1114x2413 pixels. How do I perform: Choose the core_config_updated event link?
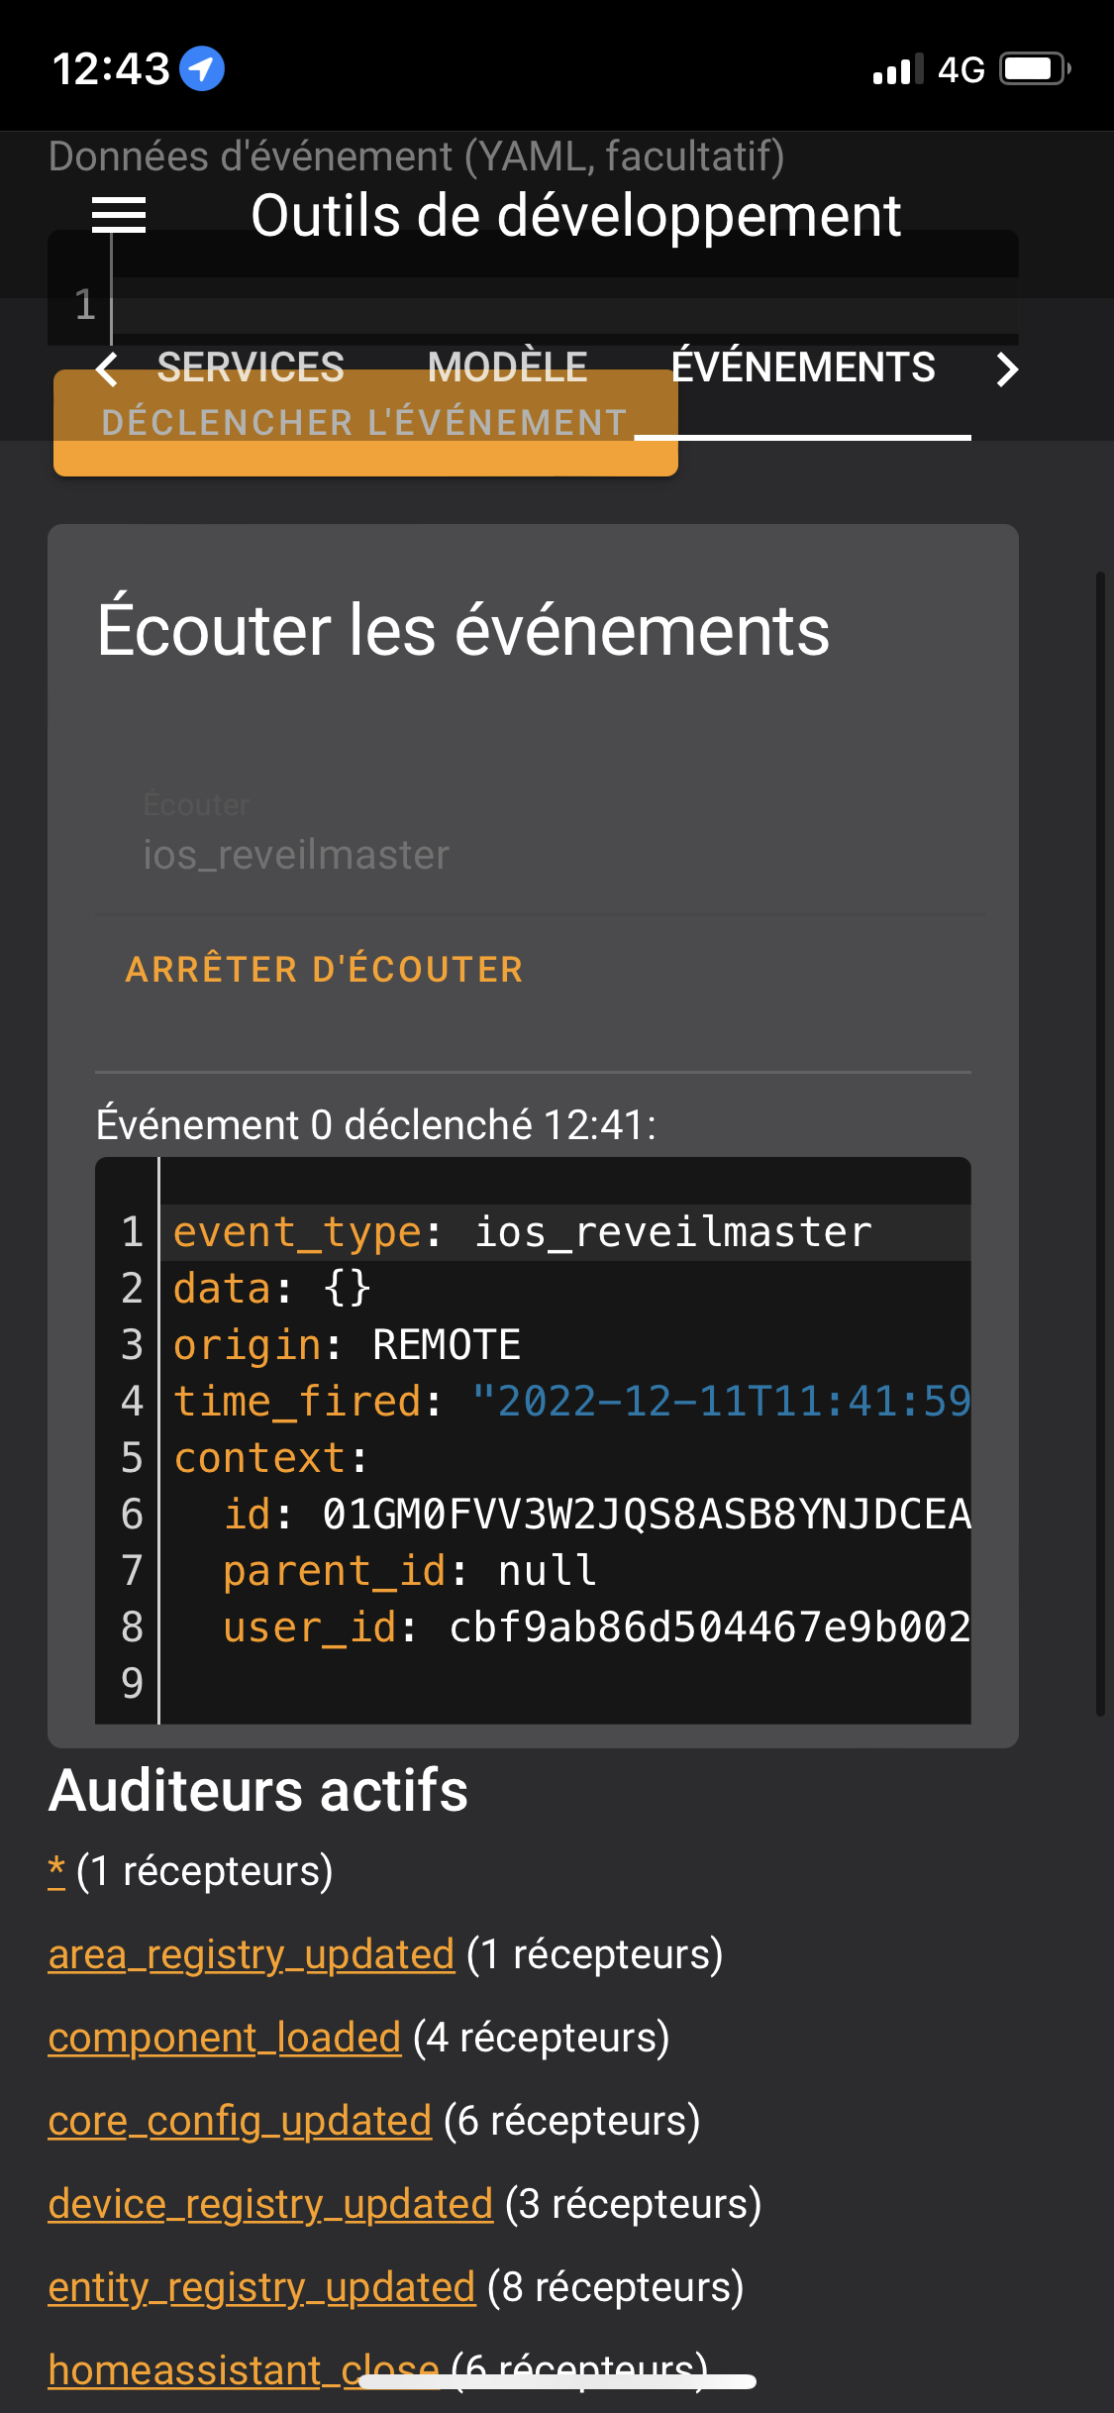(240, 2121)
